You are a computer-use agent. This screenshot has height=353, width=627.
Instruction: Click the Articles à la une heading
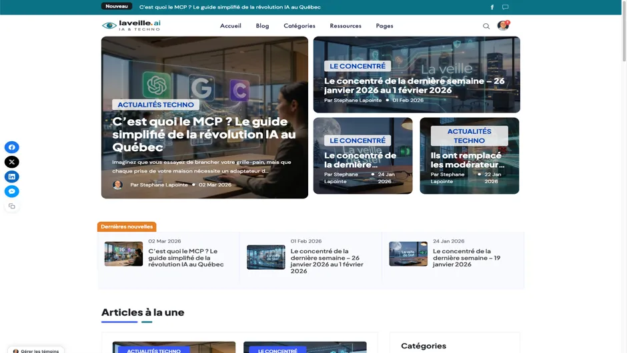(x=143, y=312)
